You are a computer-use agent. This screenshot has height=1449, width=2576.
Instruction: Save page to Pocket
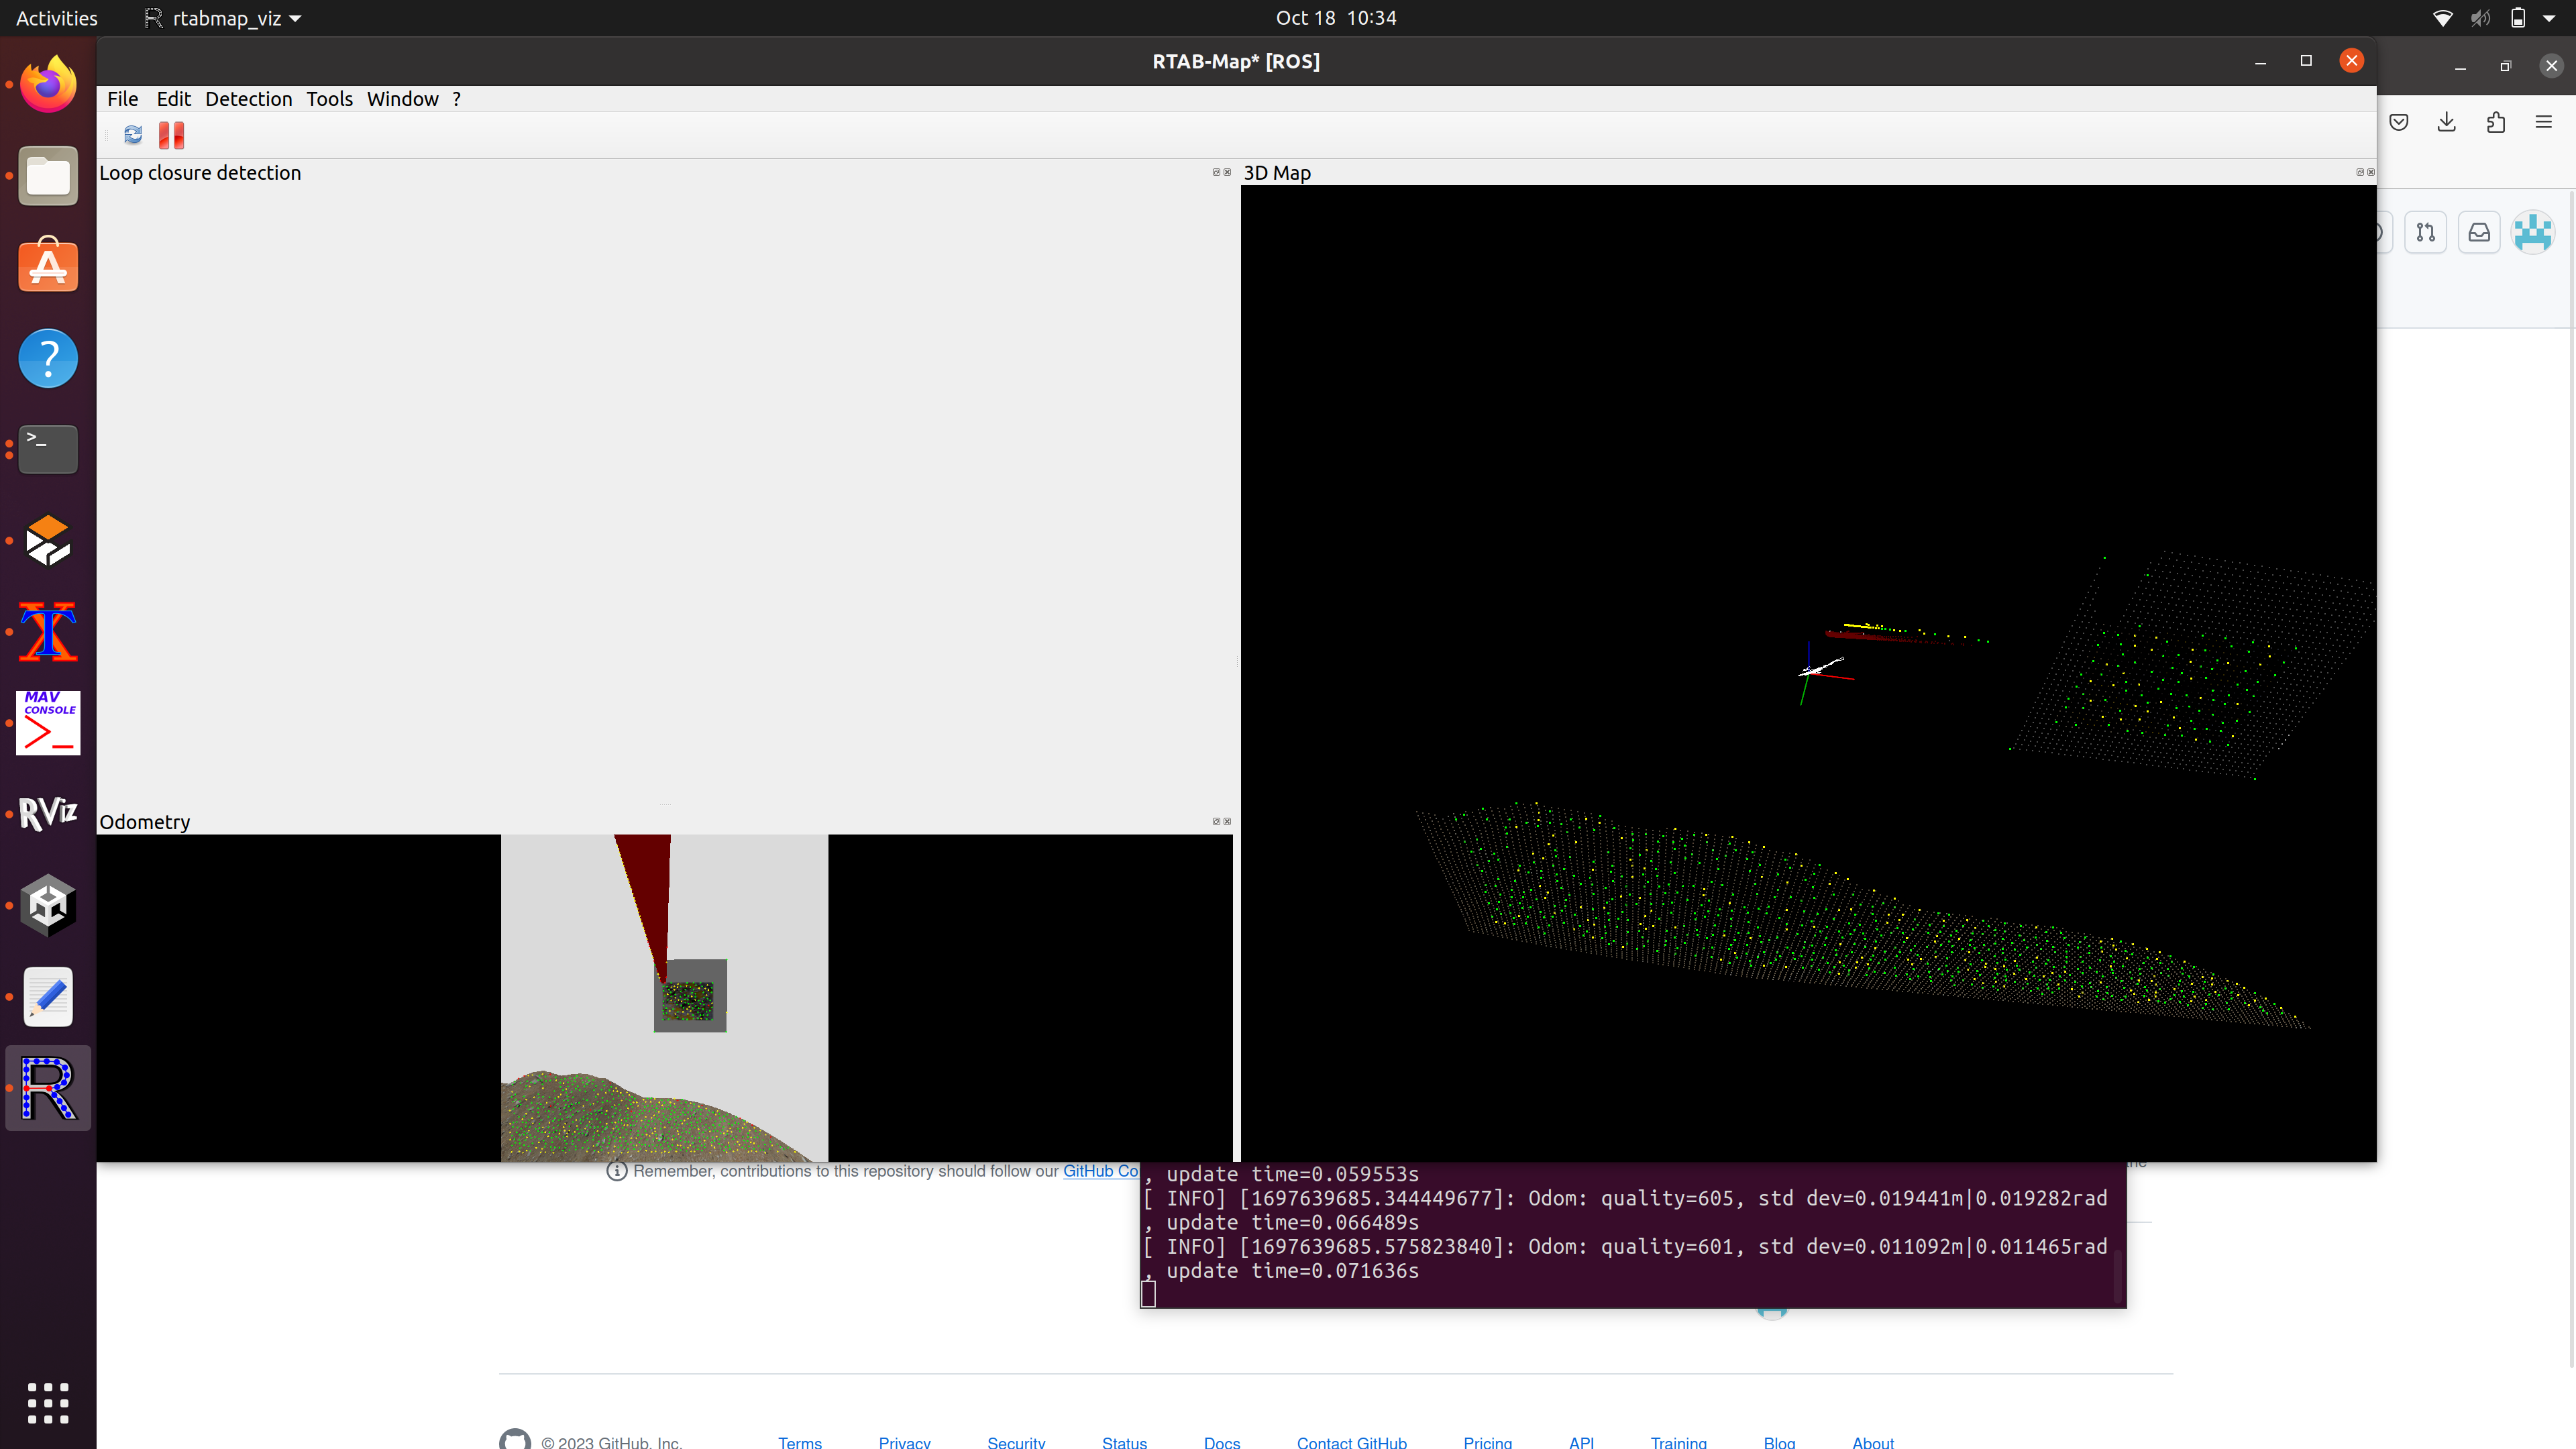(2399, 122)
